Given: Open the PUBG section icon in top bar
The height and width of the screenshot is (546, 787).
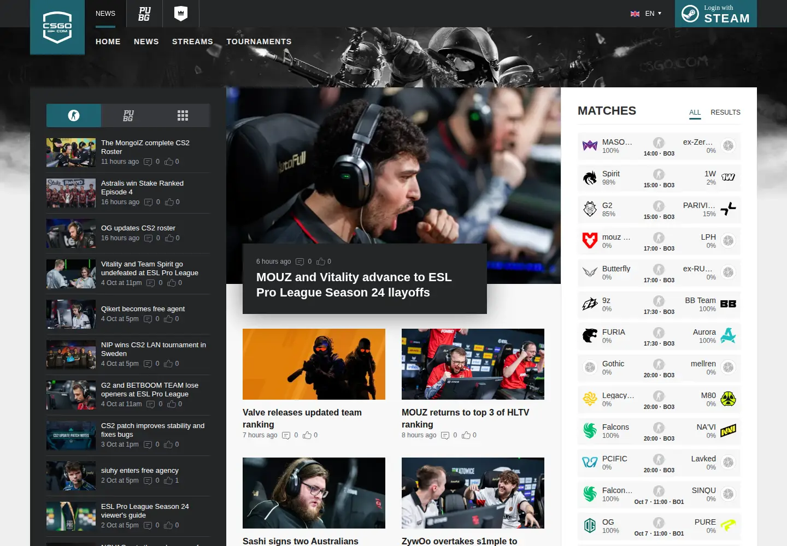Looking at the screenshot, I should (x=144, y=14).
